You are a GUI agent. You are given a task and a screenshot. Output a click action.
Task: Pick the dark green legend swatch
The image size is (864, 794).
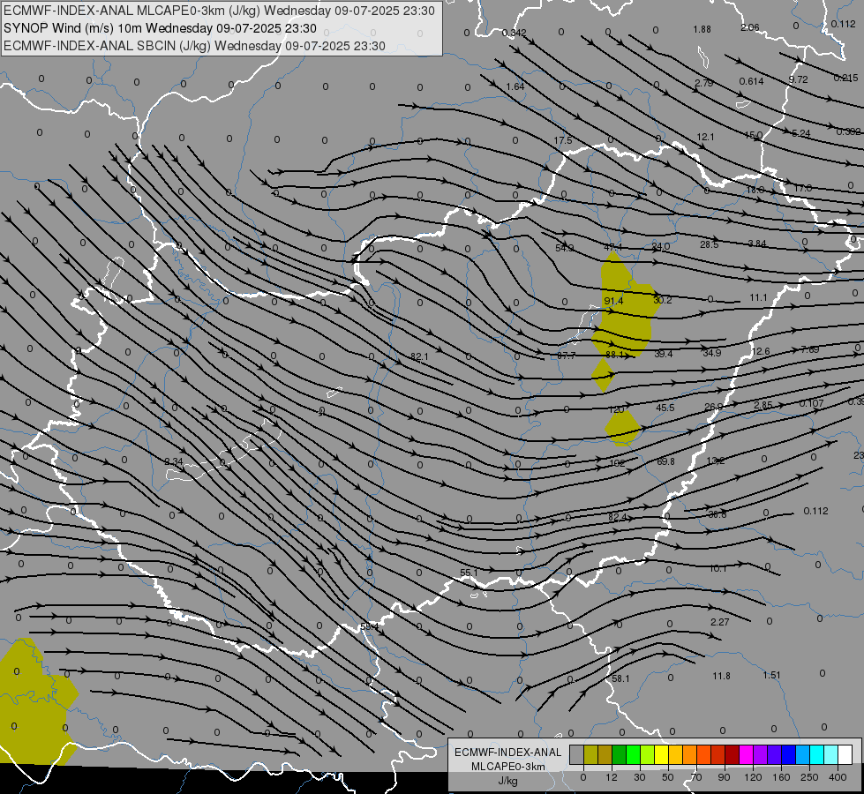click(x=619, y=754)
